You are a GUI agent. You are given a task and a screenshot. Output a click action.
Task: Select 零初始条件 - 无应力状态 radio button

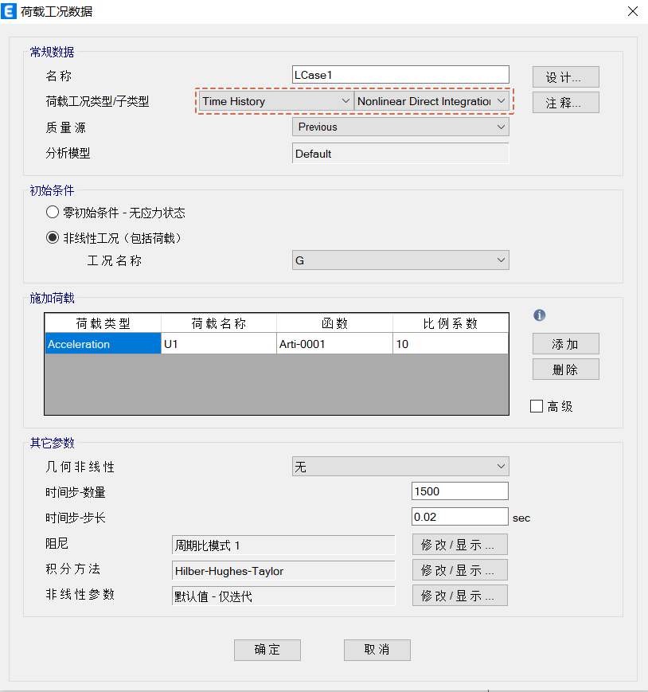coord(53,213)
